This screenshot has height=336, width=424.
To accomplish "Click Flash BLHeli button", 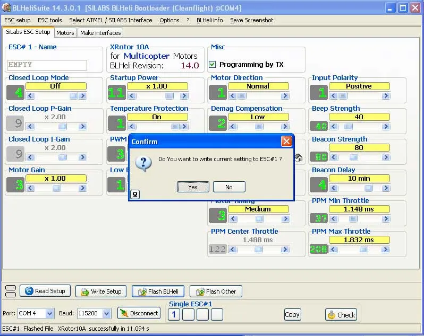I will point(158,291).
